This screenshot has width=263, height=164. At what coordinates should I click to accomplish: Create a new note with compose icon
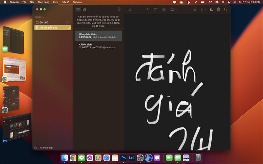[129, 9]
